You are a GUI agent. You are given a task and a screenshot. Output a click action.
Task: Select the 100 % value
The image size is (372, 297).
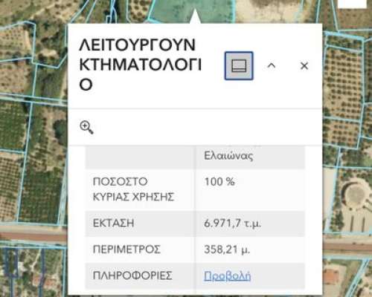[x=219, y=182]
